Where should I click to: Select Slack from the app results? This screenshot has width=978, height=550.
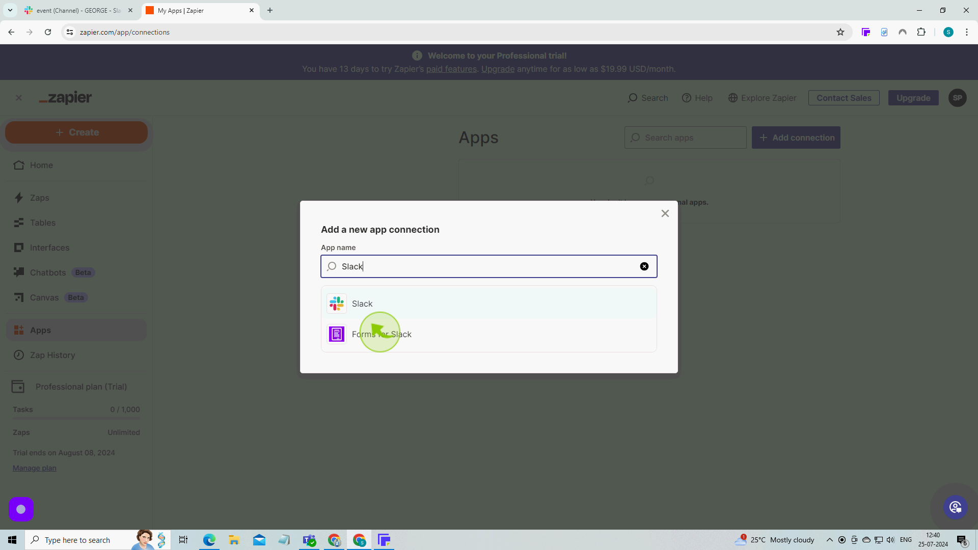click(488, 304)
